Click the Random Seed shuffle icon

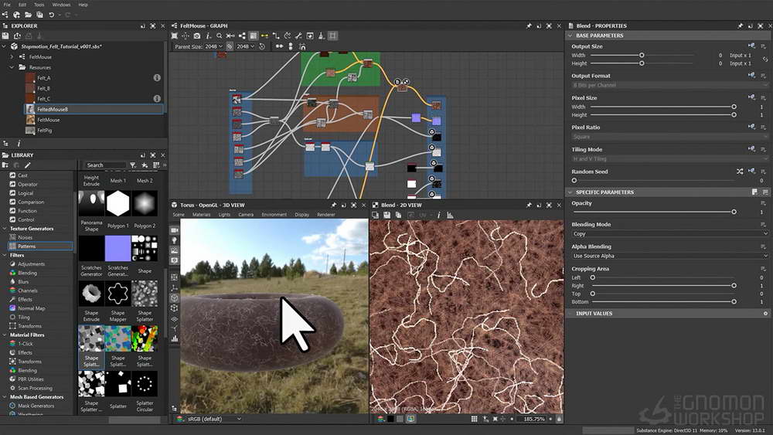pos(740,172)
